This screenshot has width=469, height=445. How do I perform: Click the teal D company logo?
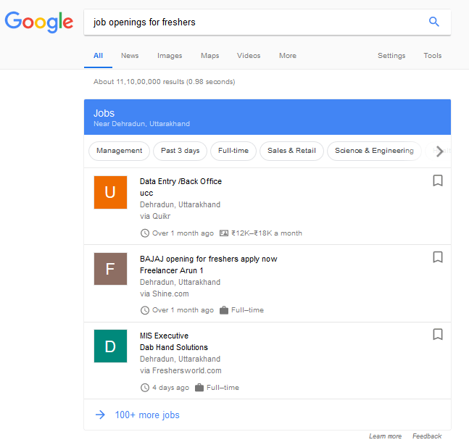click(110, 346)
